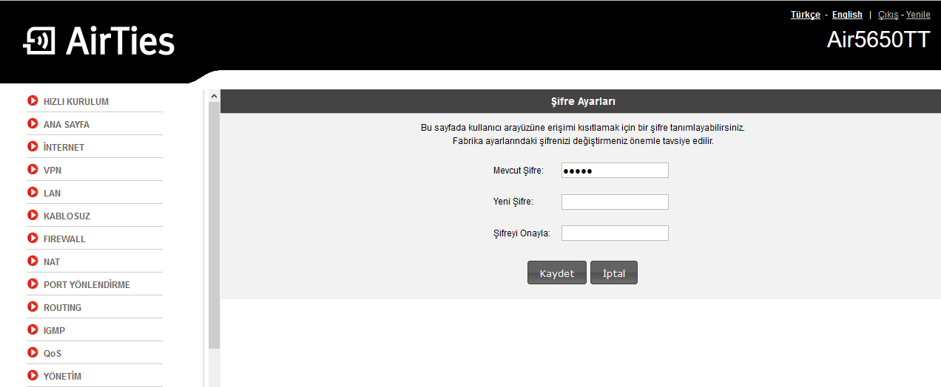The width and height of the screenshot is (941, 387).
Task: Click the sidebar scrollbar thumb
Action: pyautogui.click(x=215, y=225)
